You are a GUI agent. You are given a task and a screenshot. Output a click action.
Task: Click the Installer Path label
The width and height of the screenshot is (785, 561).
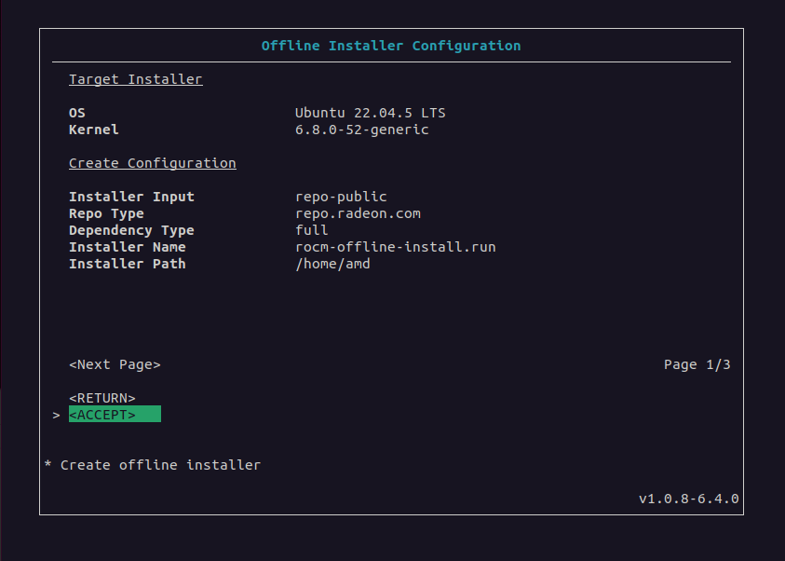tap(128, 264)
